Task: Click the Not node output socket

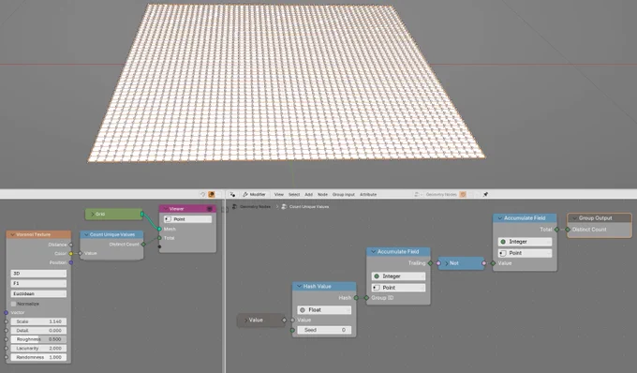Action: [x=483, y=263]
